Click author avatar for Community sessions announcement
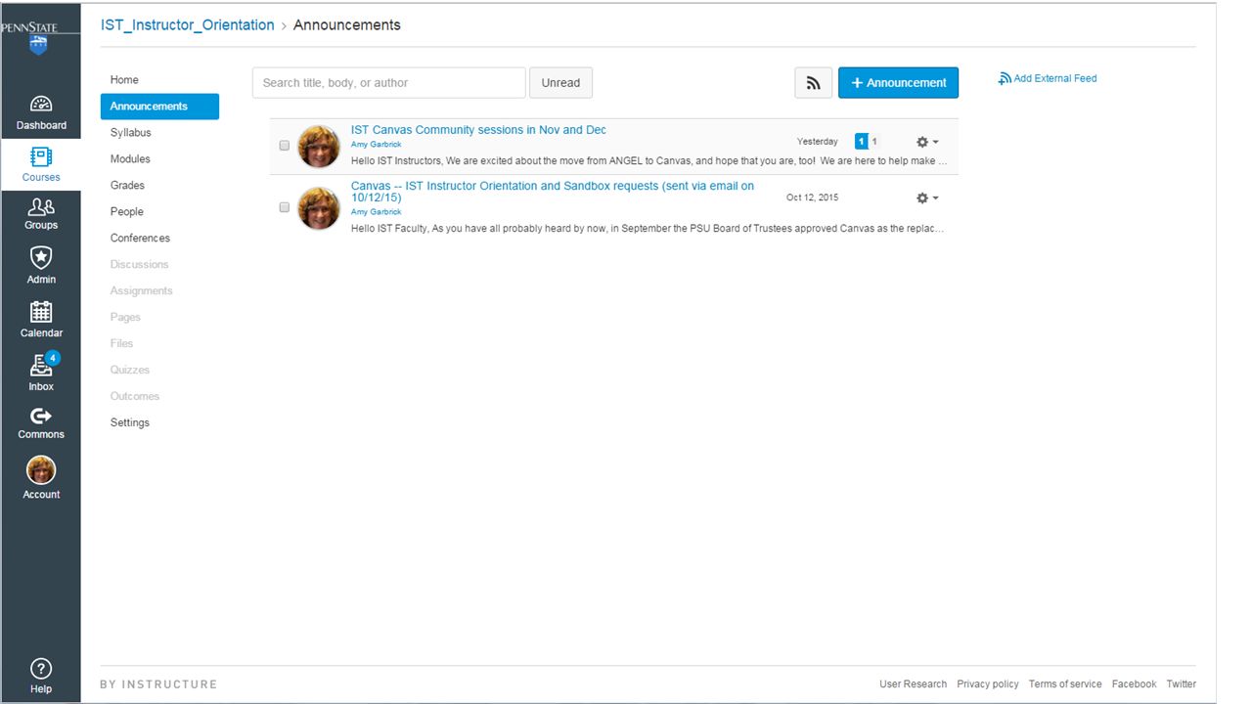 click(319, 147)
